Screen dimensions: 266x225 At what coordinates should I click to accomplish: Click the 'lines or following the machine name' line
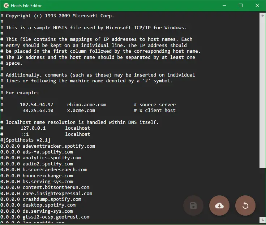coord(86,81)
